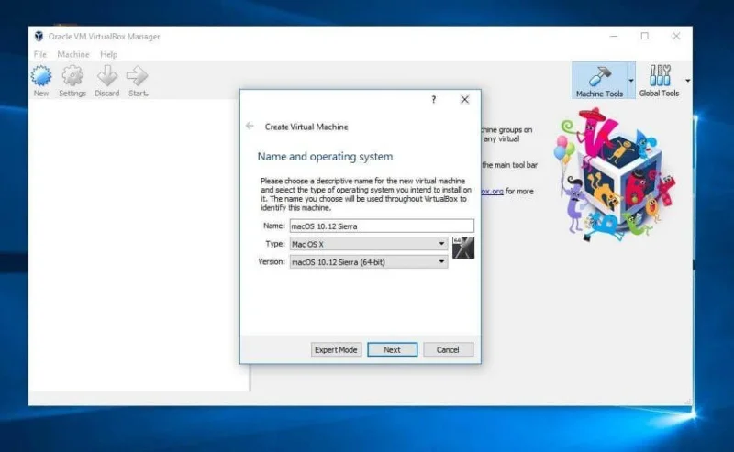Screen dimensions: 734x452
Task: Click the virtualbox.org link in the welcome text
Action: tap(492, 191)
